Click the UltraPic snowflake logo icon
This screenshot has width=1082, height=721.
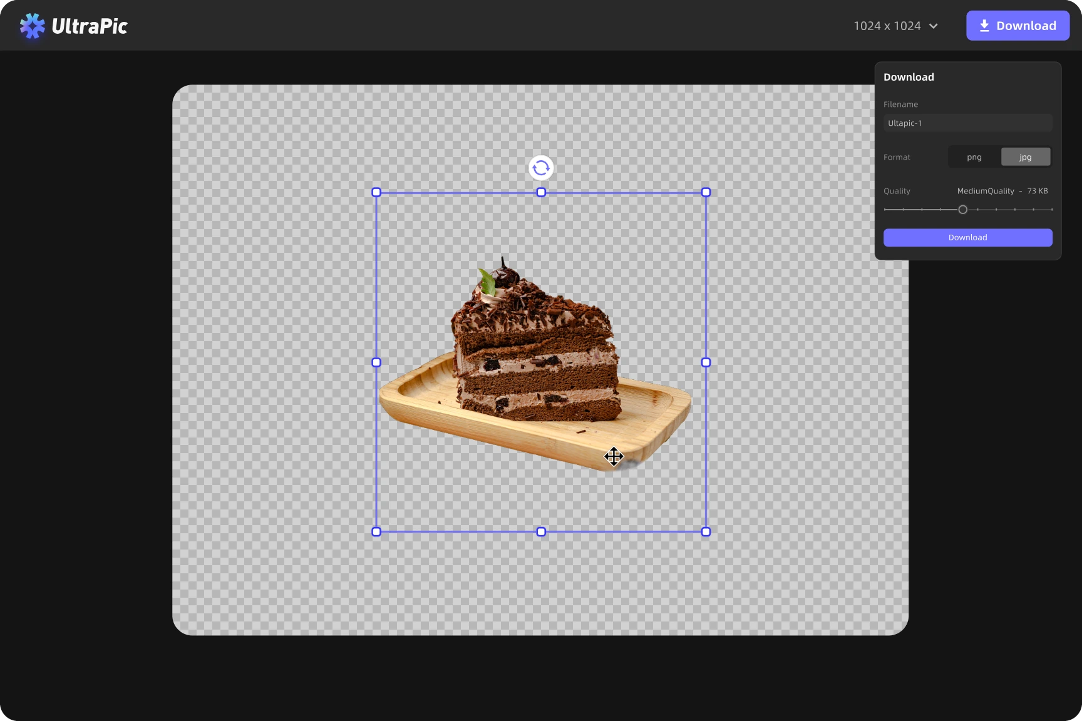point(32,26)
